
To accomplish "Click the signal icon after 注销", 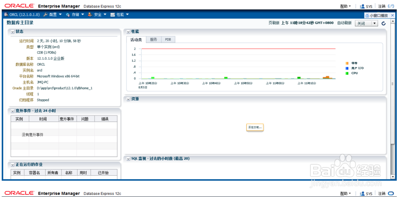I will point(391,6).
